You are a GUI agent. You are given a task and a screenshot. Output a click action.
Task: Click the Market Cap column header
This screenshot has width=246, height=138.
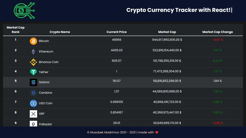(x=167, y=32)
